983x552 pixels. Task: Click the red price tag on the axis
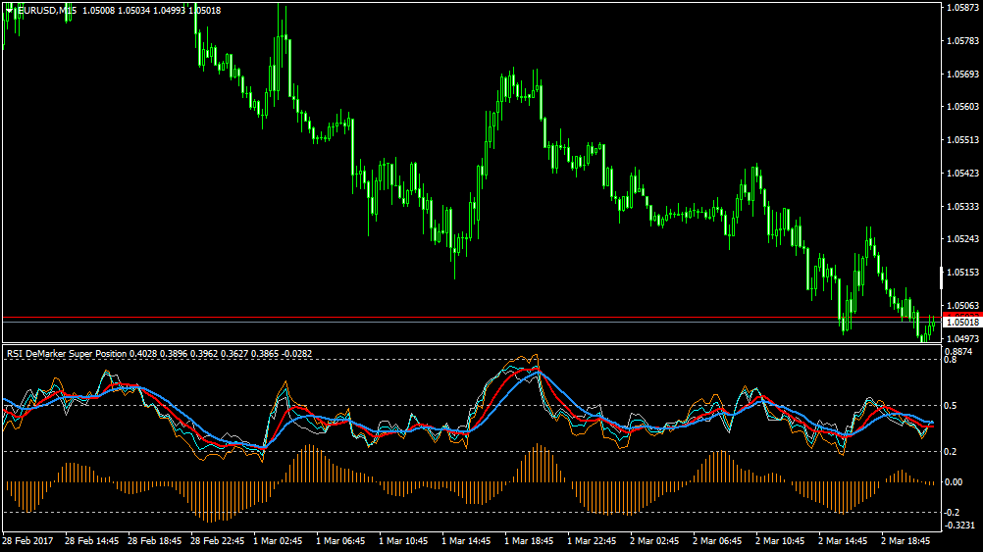962,315
